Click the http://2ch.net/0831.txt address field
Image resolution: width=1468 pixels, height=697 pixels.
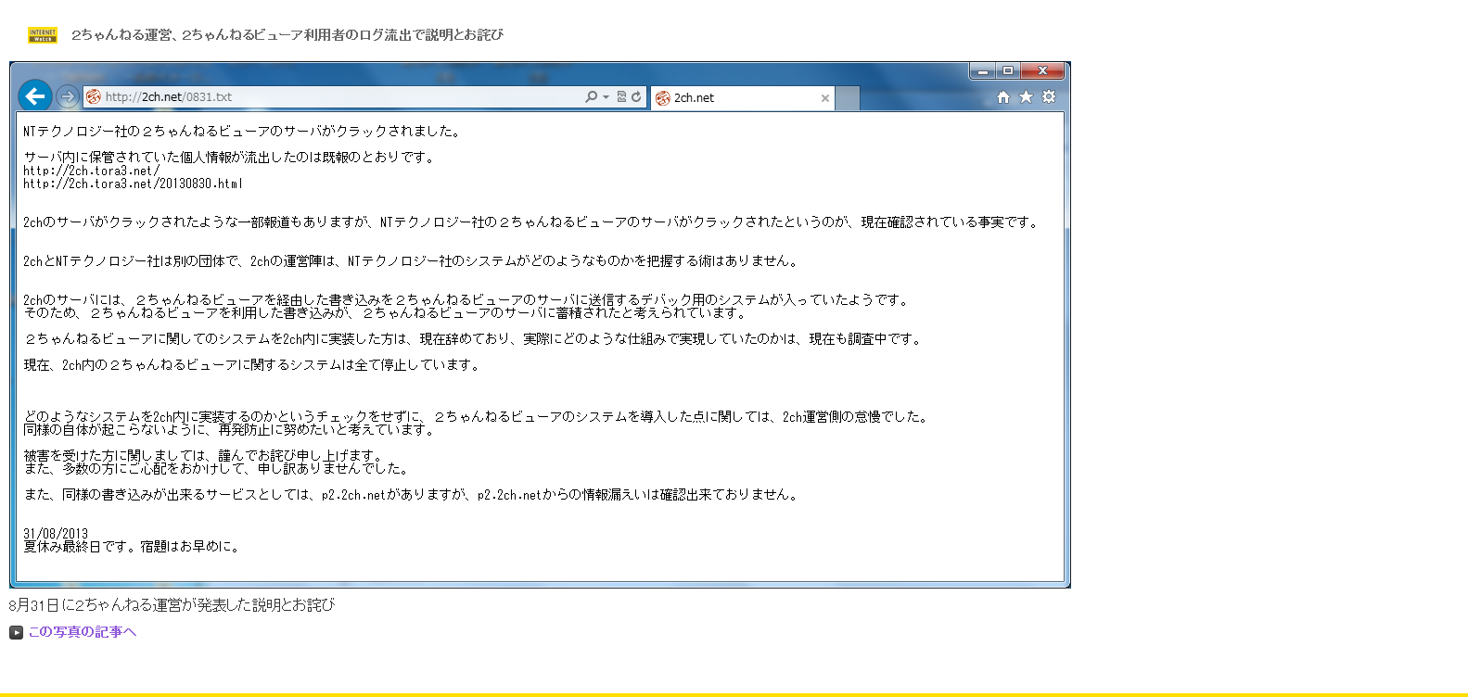pos(325,96)
